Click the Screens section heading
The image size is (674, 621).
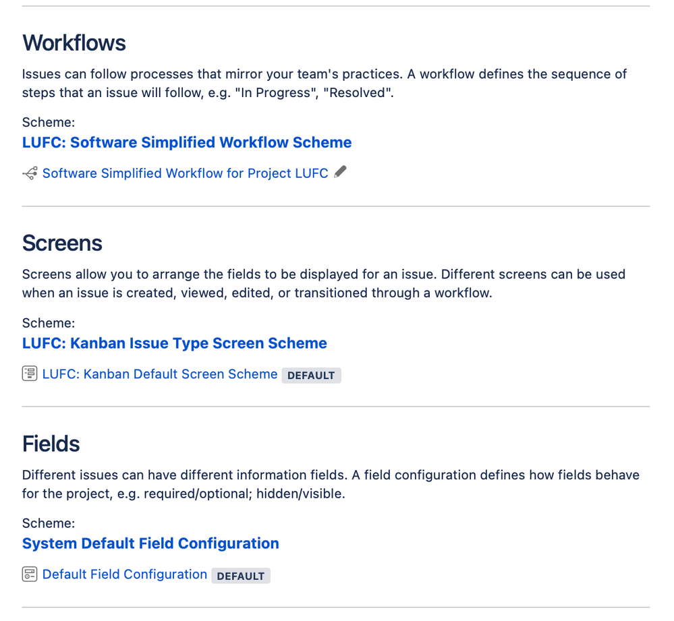pos(62,244)
